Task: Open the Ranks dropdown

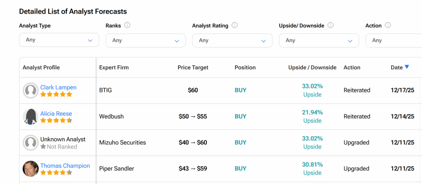Action: click(x=145, y=40)
